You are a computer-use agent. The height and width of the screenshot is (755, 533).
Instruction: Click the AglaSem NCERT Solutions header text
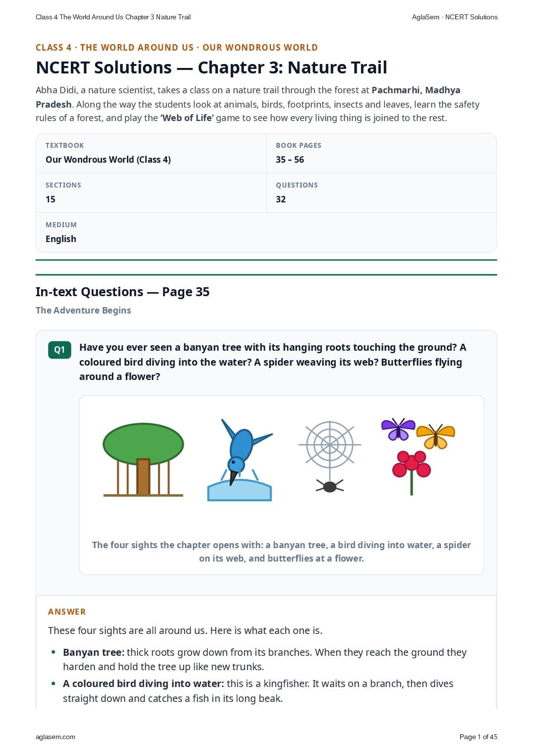[455, 17]
